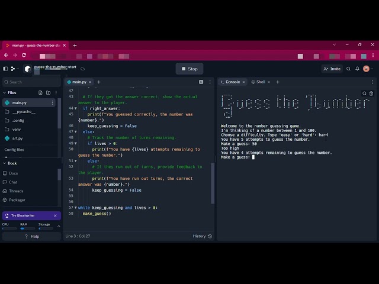379x284 pixels.
Task: Expand the resource usage chevron
Action: point(59,226)
